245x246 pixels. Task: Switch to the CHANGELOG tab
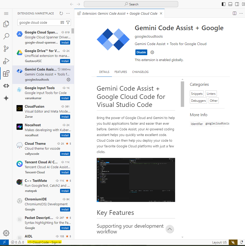(140, 72)
